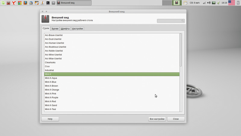Pick the Arc-Wine-Userlist theme
241x136 pixels.
tap(112, 55)
